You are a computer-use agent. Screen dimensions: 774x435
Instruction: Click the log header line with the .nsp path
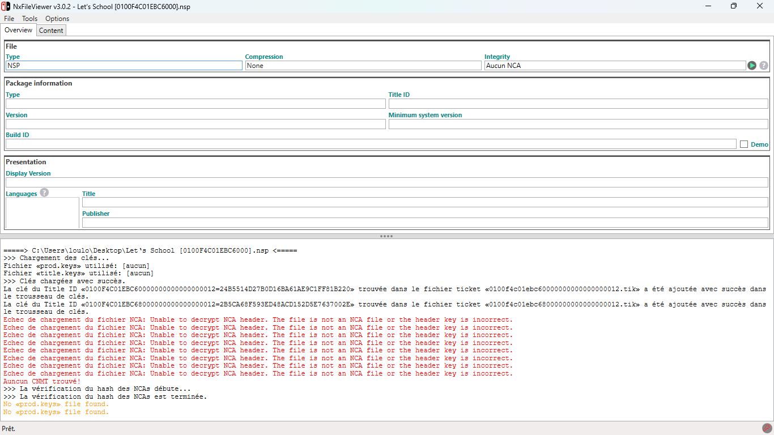pyautogui.click(x=150, y=250)
